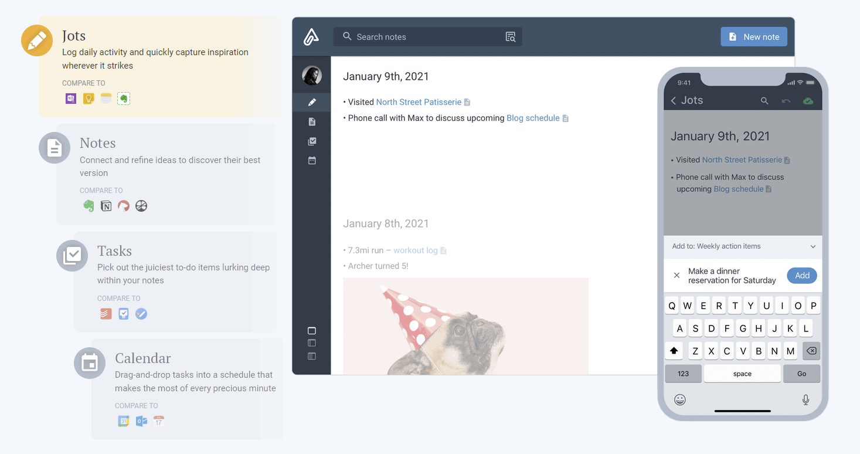Image resolution: width=860 pixels, height=454 pixels.
Task: Tap the emoji icon below keyboard
Action: pos(680,399)
